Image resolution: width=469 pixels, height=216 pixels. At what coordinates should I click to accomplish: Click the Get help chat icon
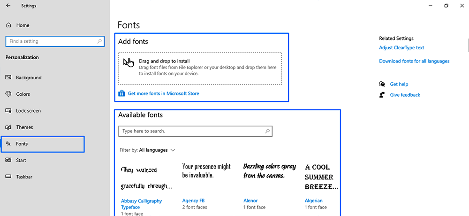pyautogui.click(x=382, y=84)
